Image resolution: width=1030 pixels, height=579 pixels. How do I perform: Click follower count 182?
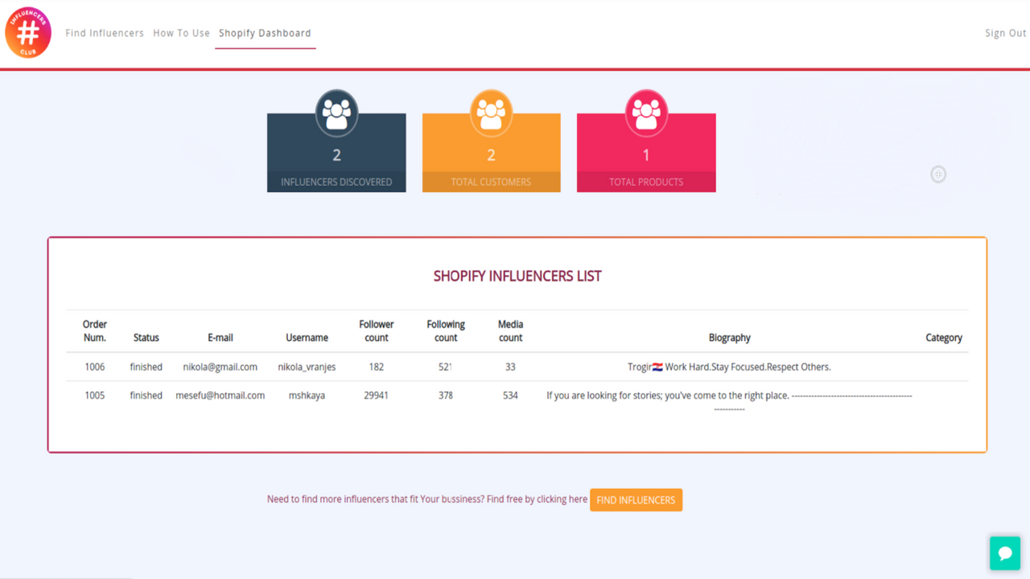tap(377, 367)
